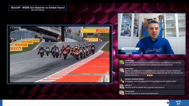Image resolution: width=189 pixels, height=106 pixels.
Task: Click the race footage video panel
Action: [60, 54]
